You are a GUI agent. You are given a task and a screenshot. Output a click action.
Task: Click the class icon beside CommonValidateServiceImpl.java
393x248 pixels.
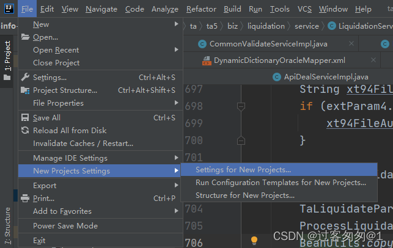[x=202, y=44]
